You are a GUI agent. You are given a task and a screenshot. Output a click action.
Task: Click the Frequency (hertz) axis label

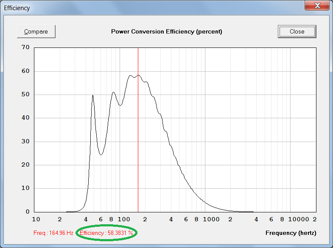click(x=291, y=233)
